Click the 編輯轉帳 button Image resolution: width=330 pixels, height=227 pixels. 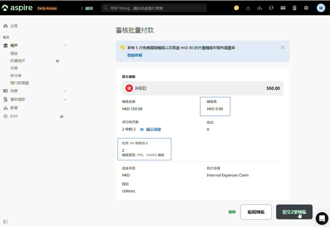click(x=256, y=212)
